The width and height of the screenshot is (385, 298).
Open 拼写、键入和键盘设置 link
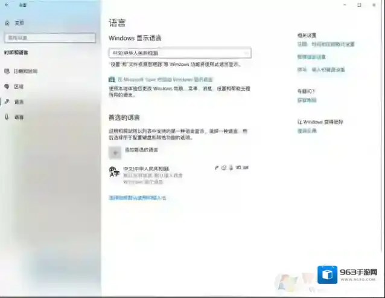320,70
